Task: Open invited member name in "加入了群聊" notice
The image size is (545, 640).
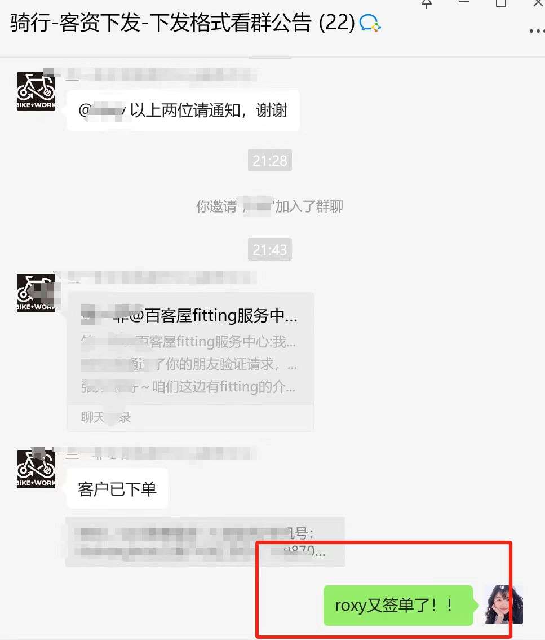Action: pos(257,206)
